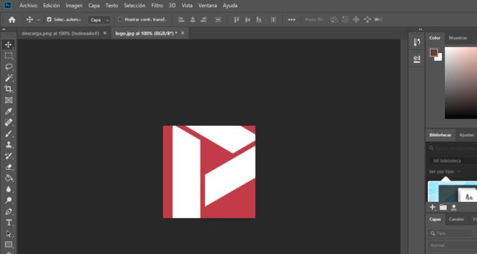Image resolution: width=477 pixels, height=254 pixels.
Task: Select the History Brush tool
Action: point(8,156)
